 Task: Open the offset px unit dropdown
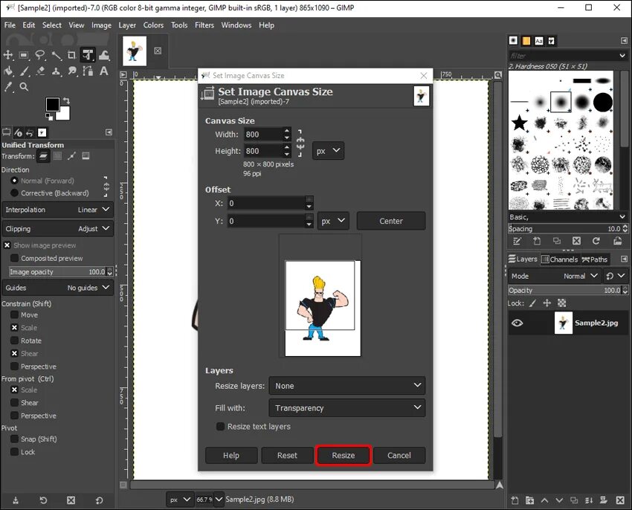point(333,221)
